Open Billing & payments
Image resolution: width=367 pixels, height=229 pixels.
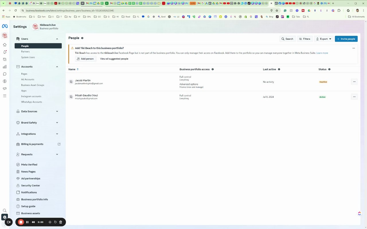(x=38, y=144)
